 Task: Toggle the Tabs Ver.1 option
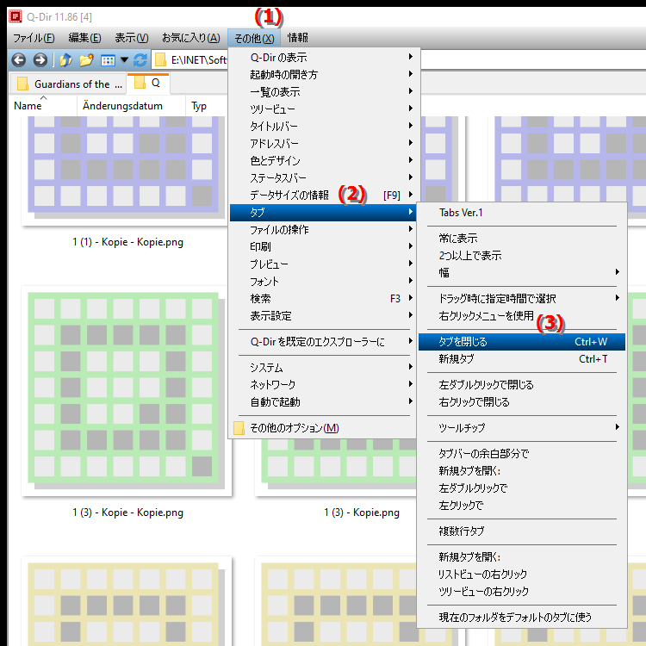click(x=522, y=213)
